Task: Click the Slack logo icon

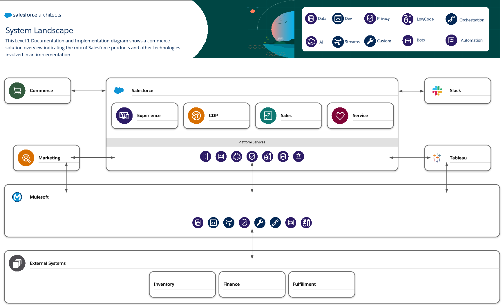Action: [437, 91]
